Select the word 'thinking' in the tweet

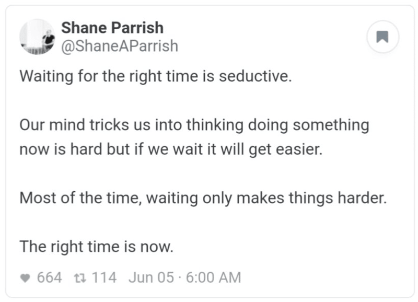(x=215, y=125)
